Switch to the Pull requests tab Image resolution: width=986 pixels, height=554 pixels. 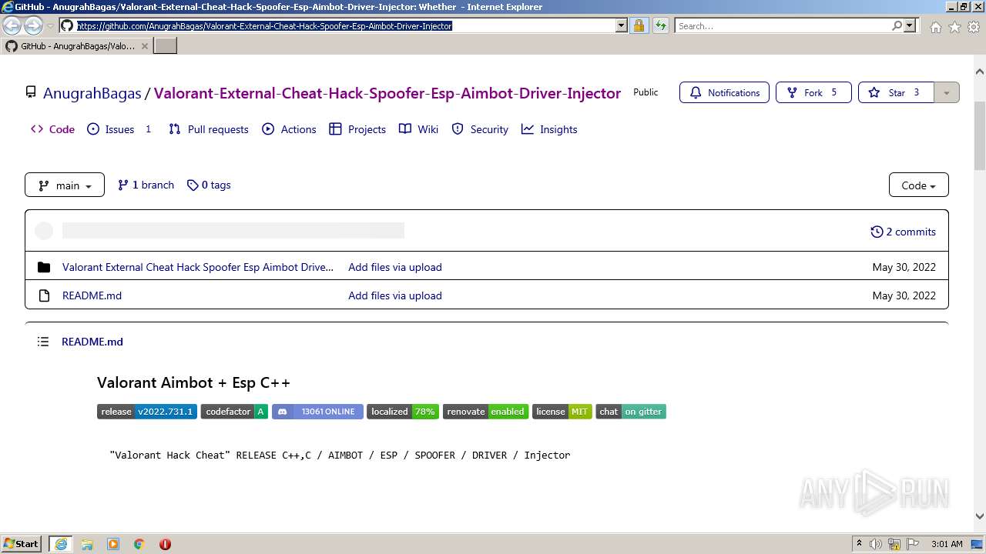(x=209, y=129)
